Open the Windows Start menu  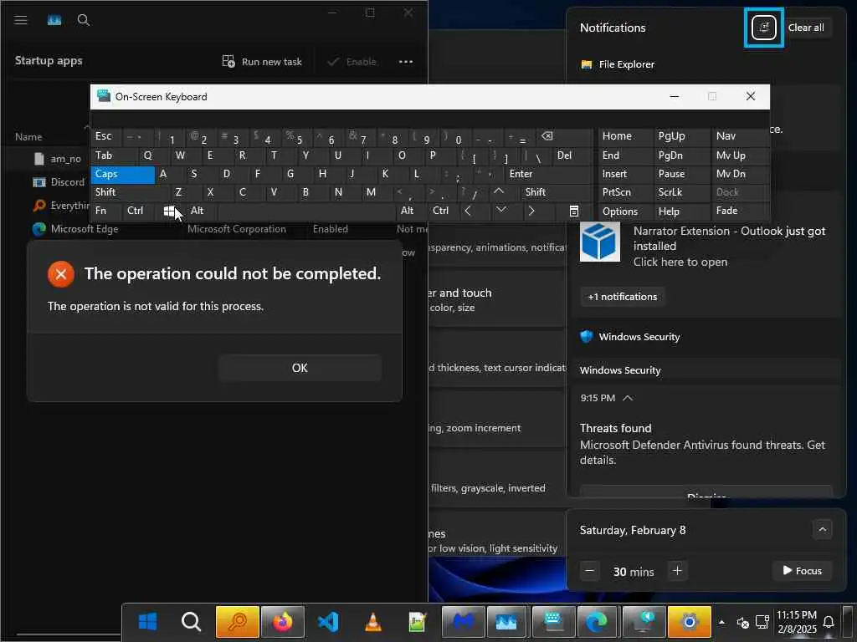(147, 621)
